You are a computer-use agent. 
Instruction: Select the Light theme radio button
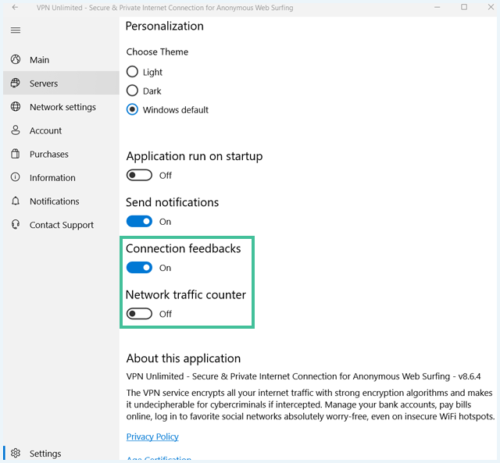(132, 72)
